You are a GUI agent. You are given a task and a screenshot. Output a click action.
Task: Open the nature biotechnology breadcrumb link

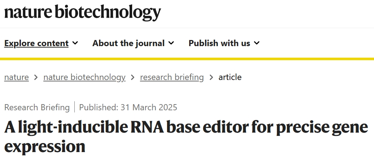point(84,77)
